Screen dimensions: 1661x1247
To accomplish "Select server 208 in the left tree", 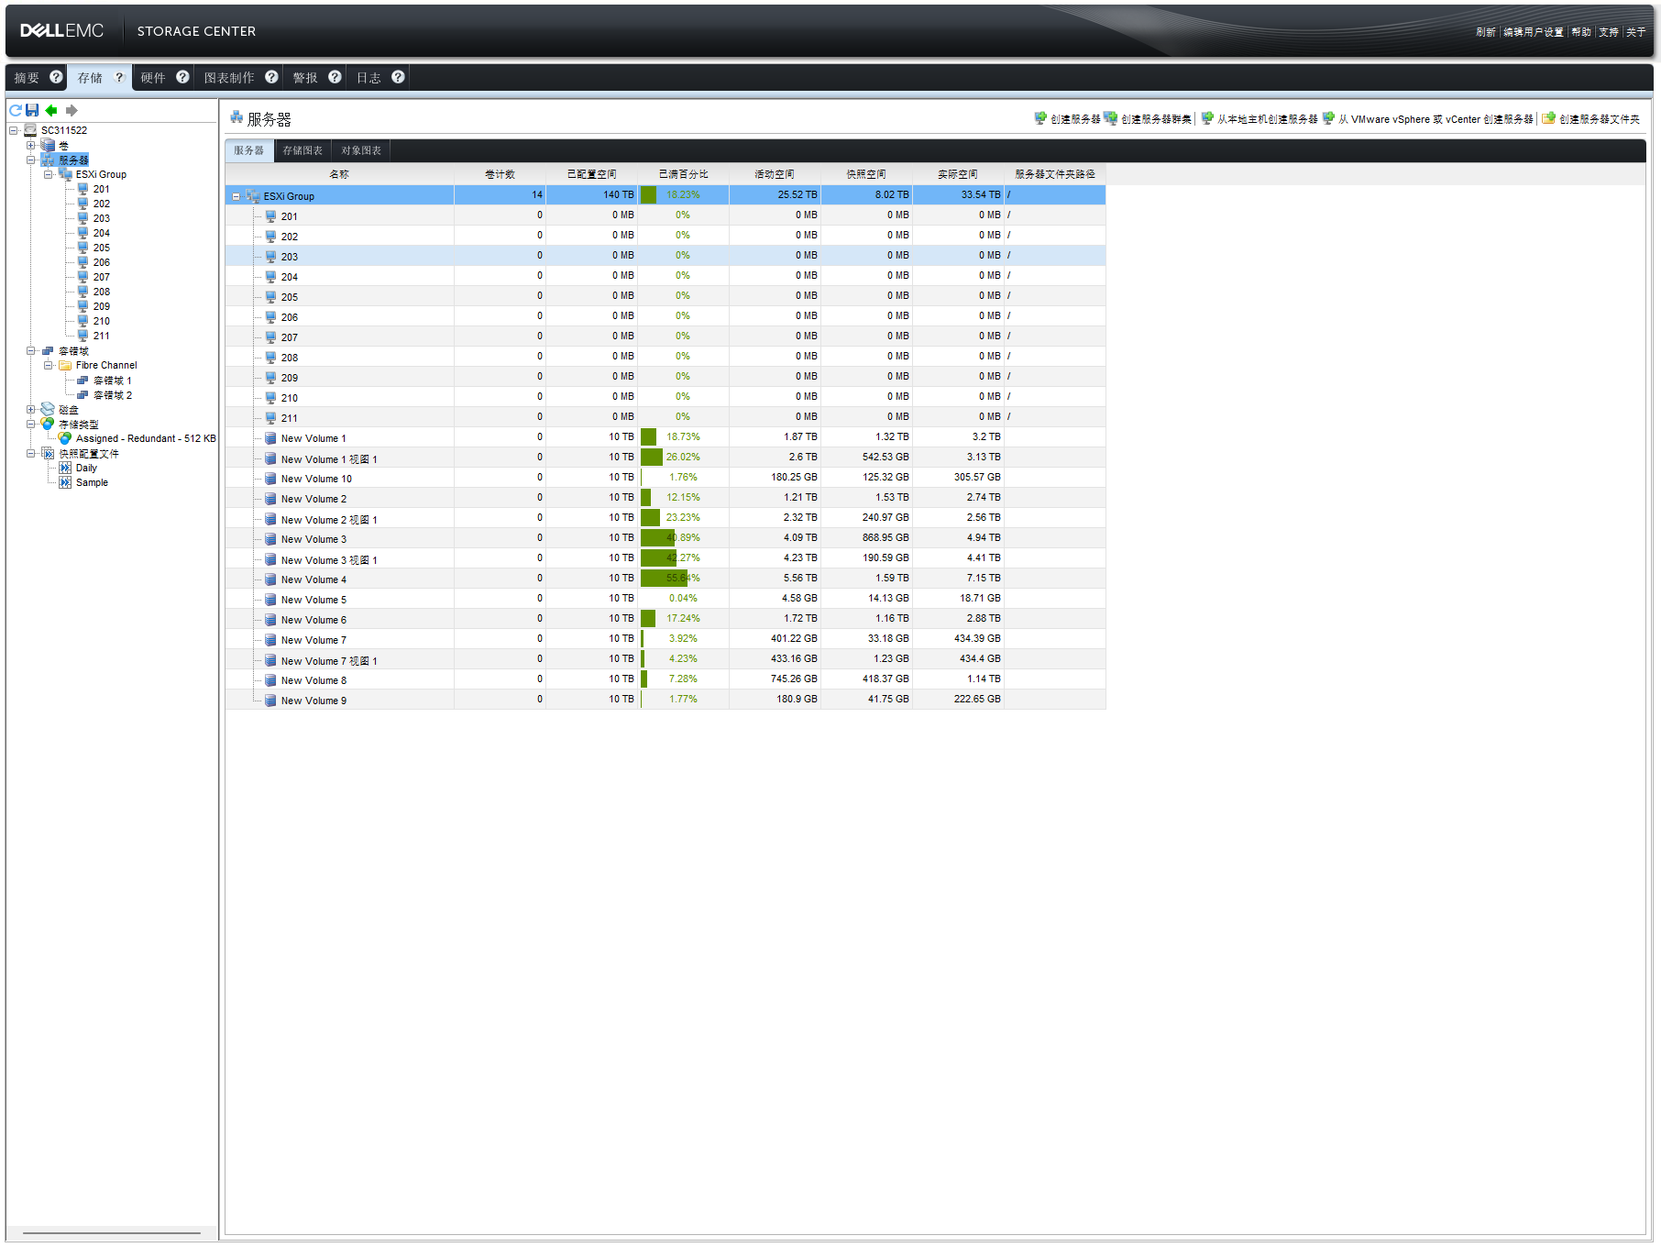I will [x=101, y=292].
